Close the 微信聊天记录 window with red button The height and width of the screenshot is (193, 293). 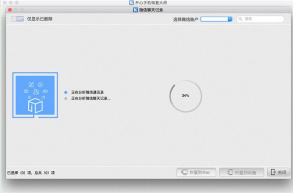10,10
